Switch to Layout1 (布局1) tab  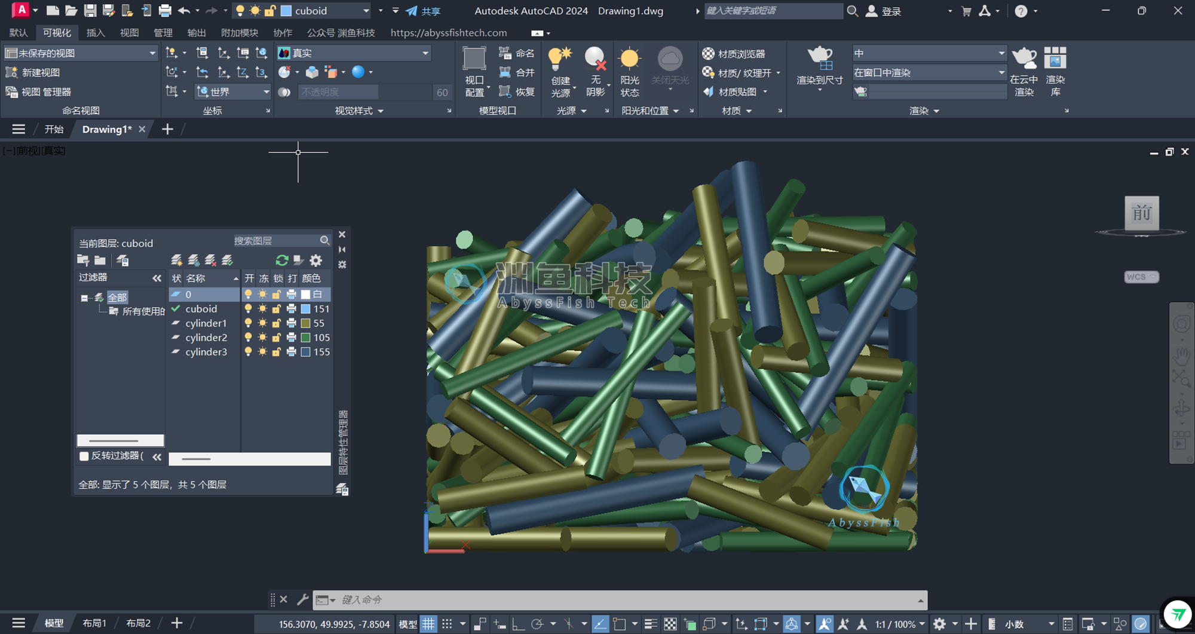tap(94, 623)
